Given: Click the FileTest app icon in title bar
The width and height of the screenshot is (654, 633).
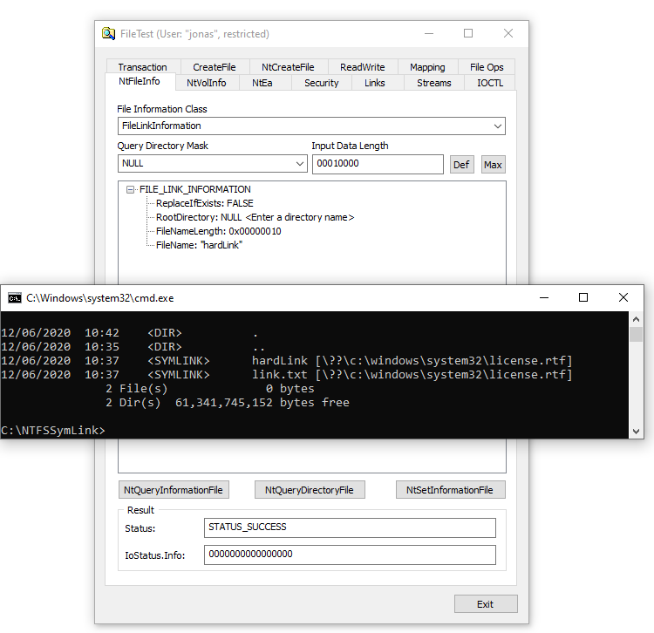Looking at the screenshot, I should (108, 33).
